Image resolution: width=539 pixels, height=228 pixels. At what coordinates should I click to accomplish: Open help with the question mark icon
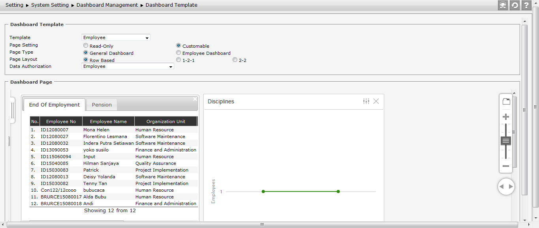coord(526,5)
